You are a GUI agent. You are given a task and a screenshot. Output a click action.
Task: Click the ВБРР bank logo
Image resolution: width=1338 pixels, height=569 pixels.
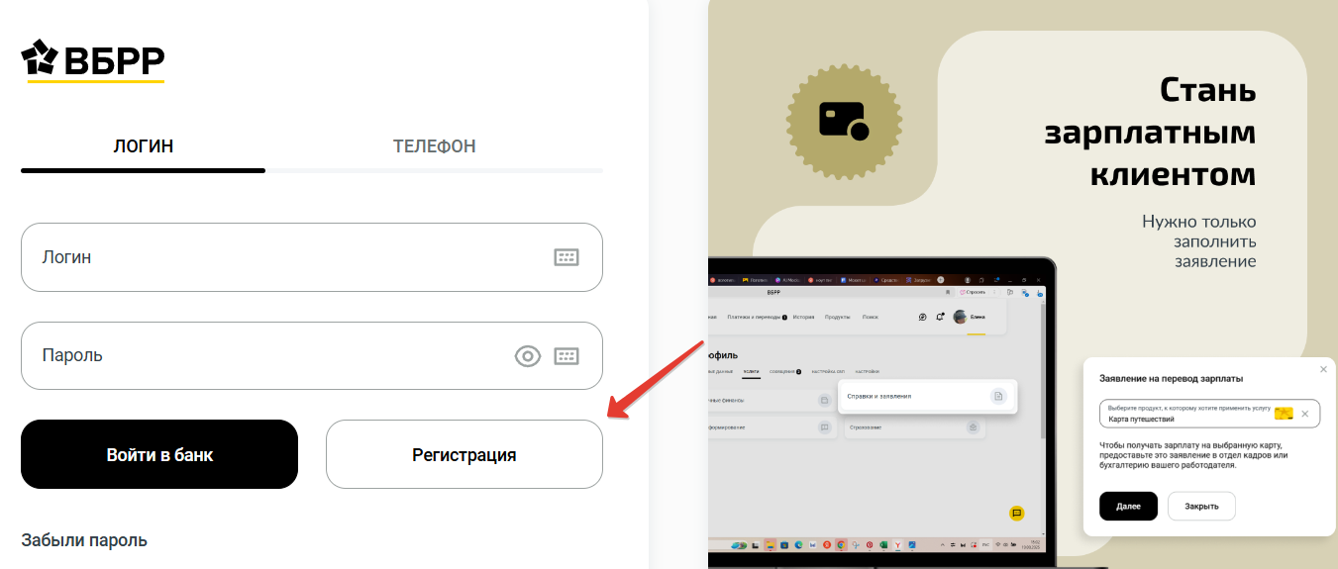click(93, 60)
